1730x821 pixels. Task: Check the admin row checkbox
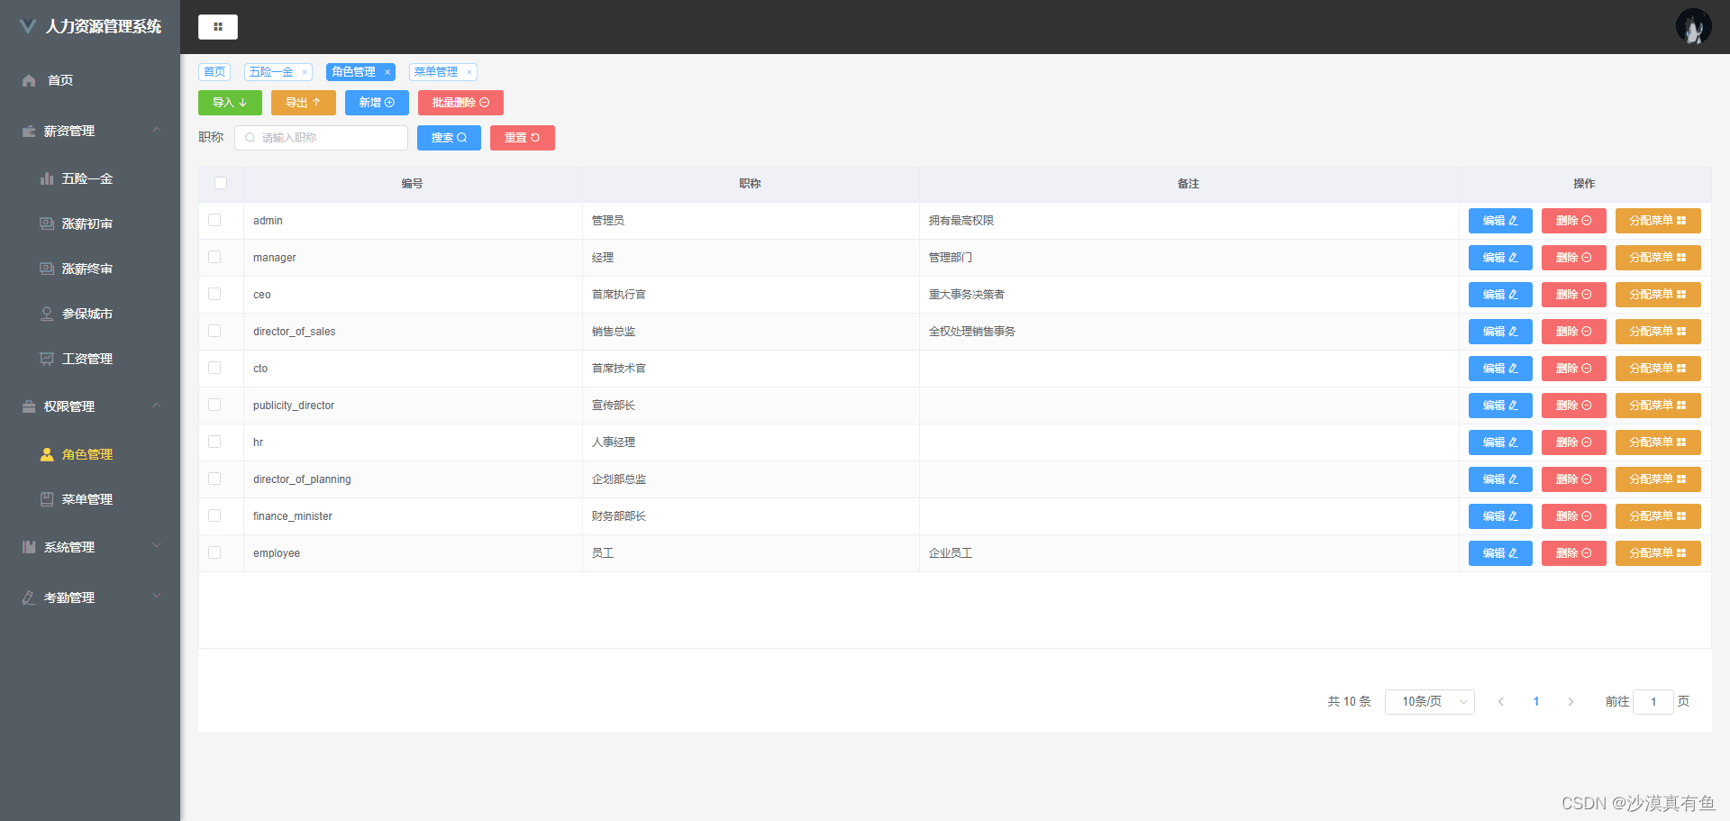[x=214, y=220]
